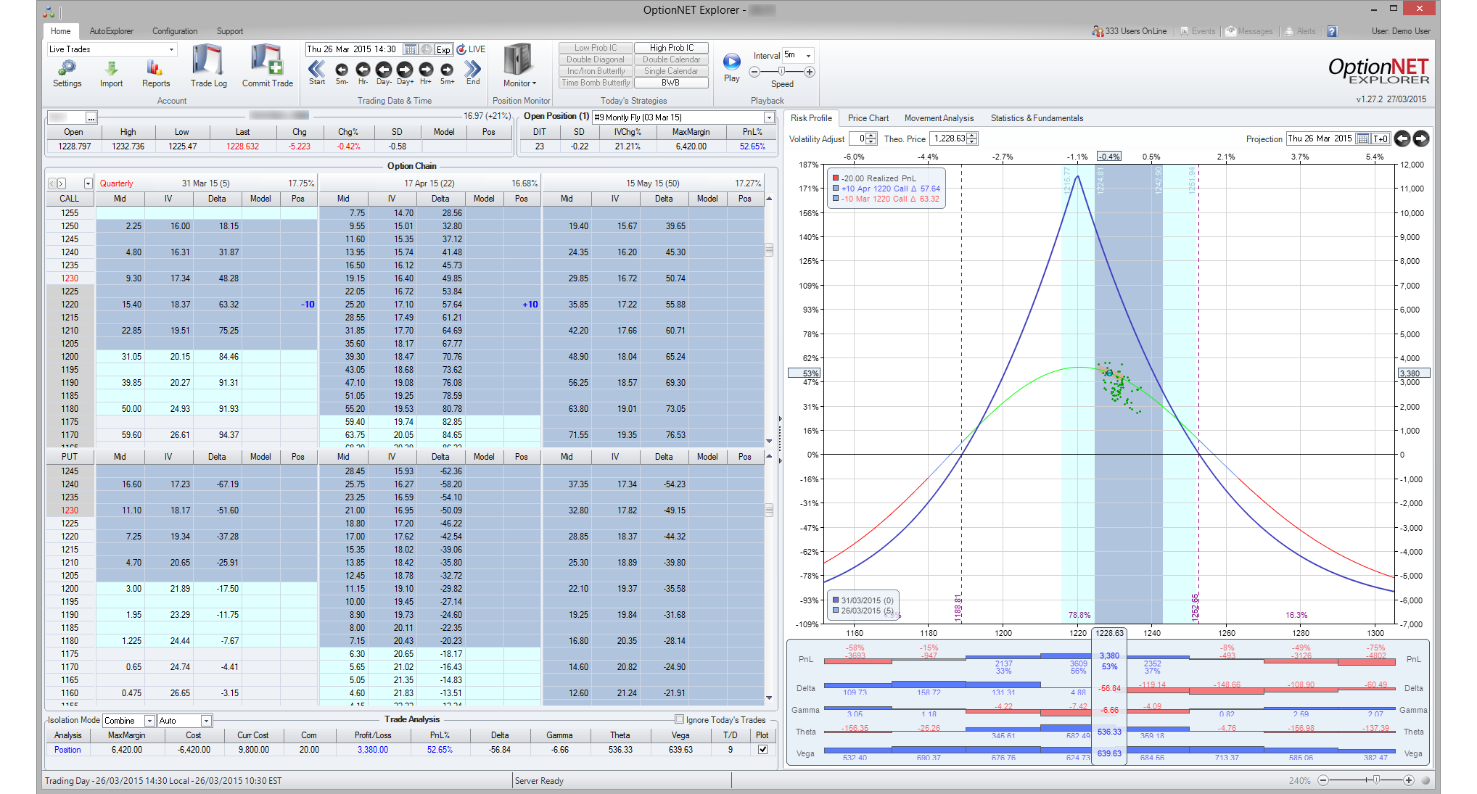This screenshot has height=794, width=1477.
Task: Check Ignore Today's Trades
Action: 680,719
